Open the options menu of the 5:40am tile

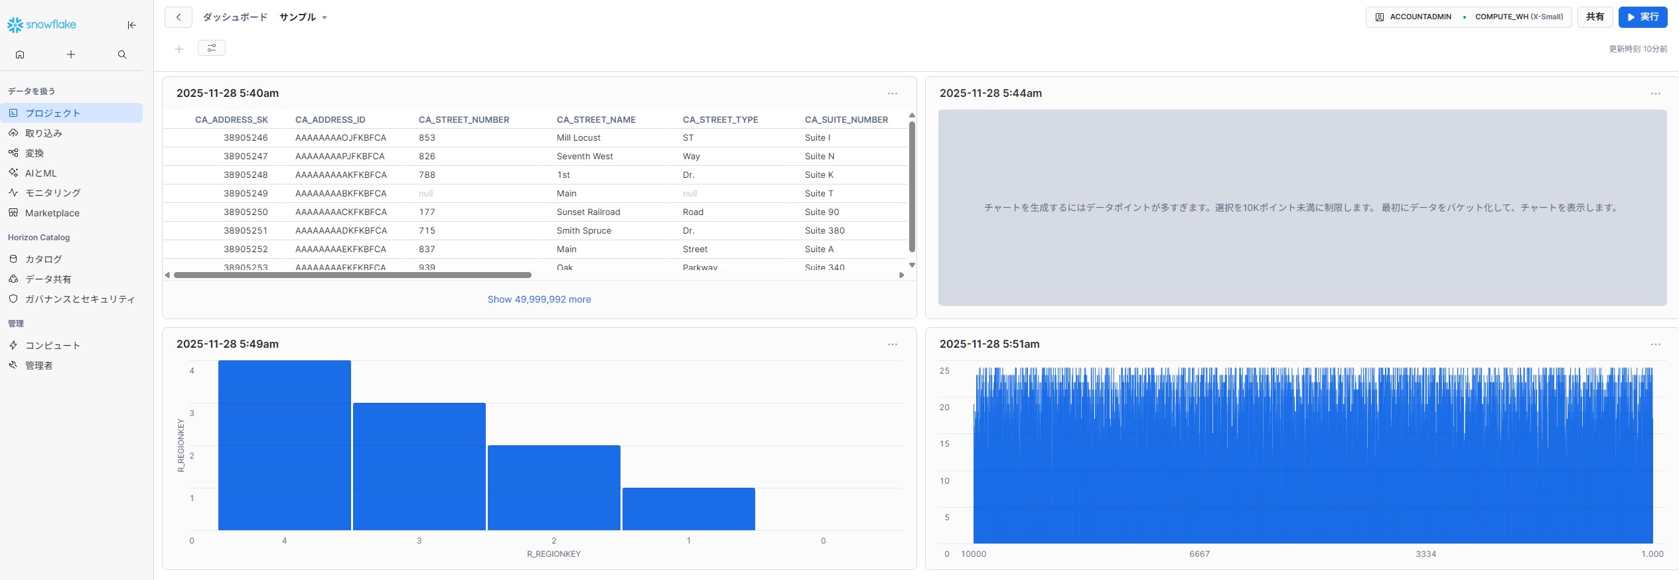pyautogui.click(x=893, y=94)
